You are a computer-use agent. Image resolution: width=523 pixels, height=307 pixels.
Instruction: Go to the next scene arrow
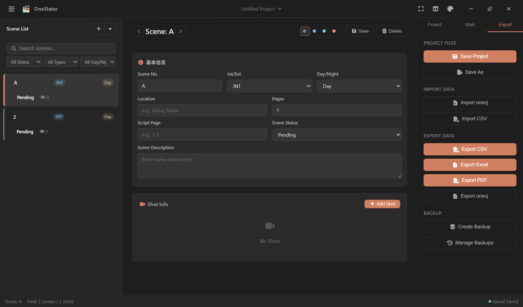click(x=180, y=31)
